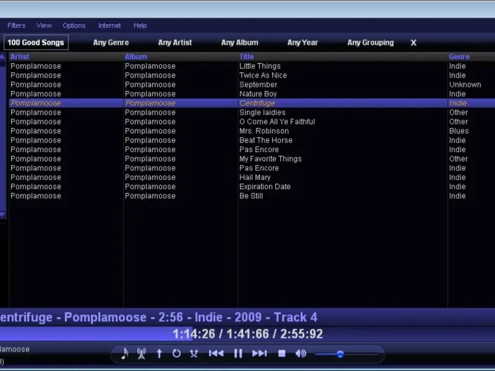The image size is (495, 371).
Task: Open the Options menu
Action: tap(74, 25)
